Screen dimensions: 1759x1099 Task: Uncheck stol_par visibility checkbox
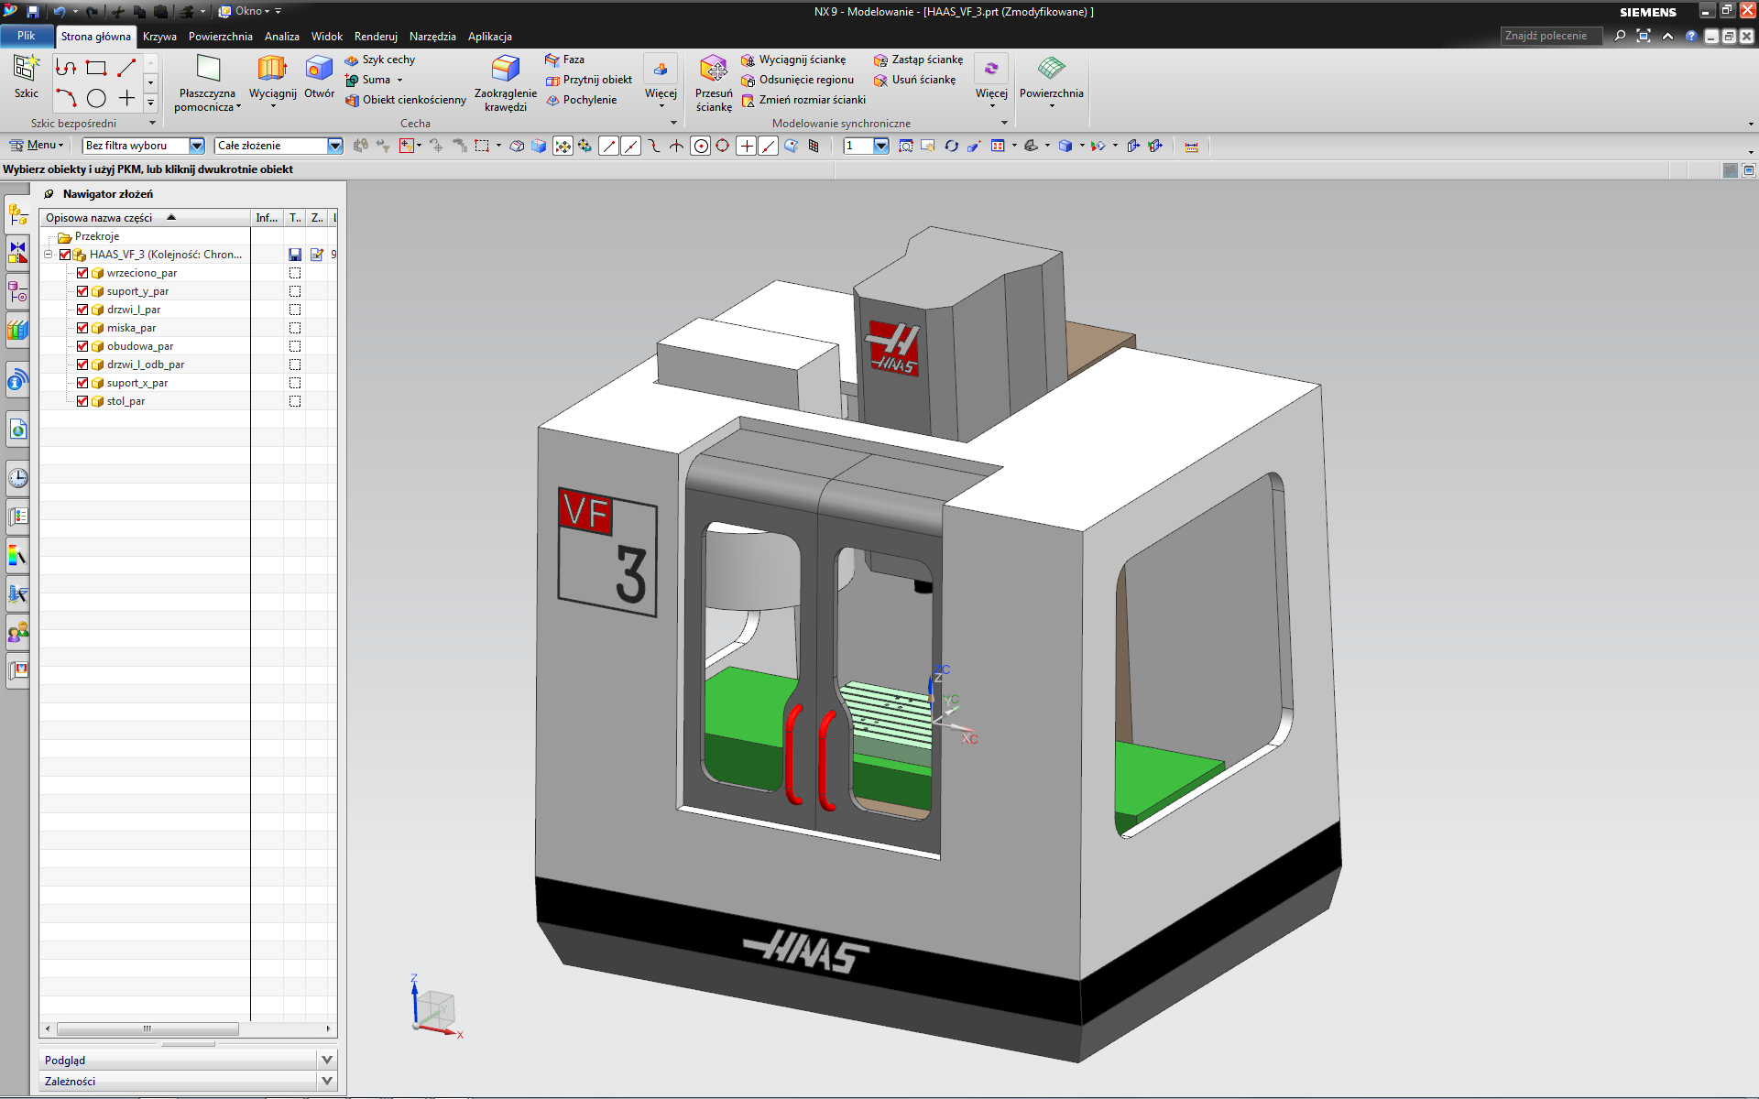82,401
